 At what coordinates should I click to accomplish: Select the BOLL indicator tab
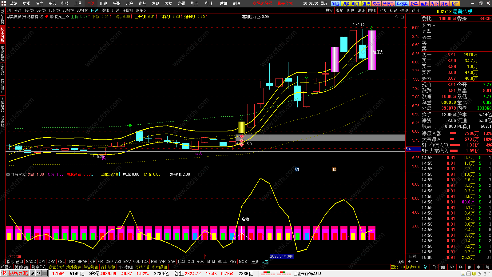222,262
